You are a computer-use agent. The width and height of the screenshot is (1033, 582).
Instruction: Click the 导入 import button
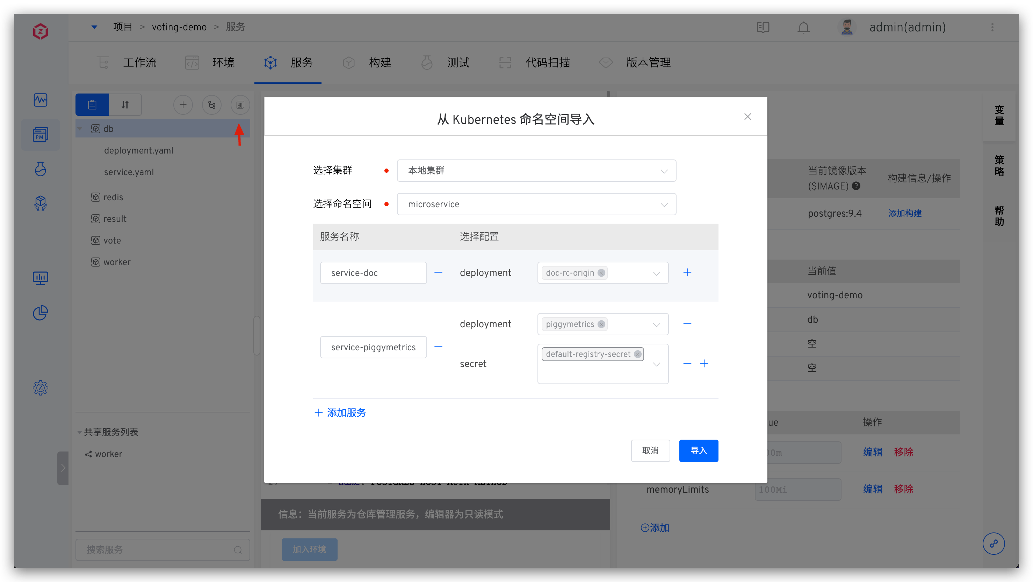(699, 450)
